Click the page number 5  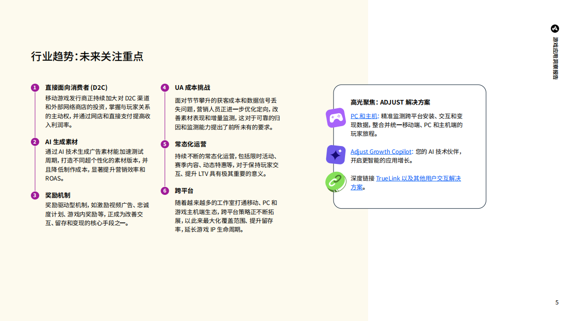(557, 303)
